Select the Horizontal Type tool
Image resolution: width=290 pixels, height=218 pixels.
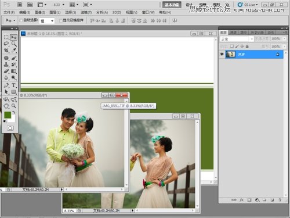tap(13, 85)
